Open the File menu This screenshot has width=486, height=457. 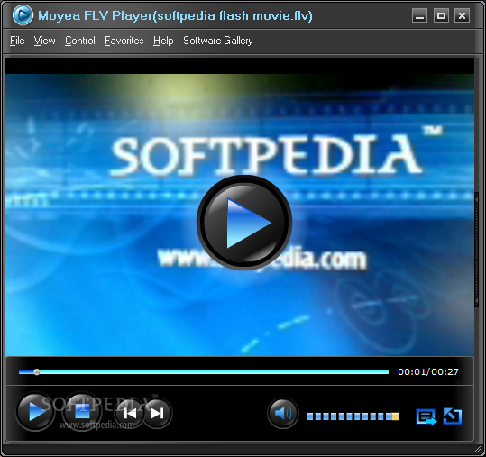tap(17, 41)
